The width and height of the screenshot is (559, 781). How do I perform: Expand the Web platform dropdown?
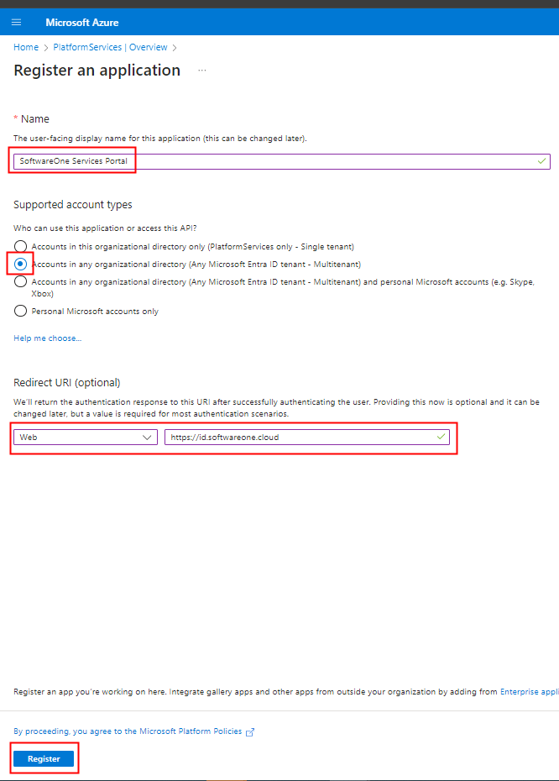coord(86,437)
